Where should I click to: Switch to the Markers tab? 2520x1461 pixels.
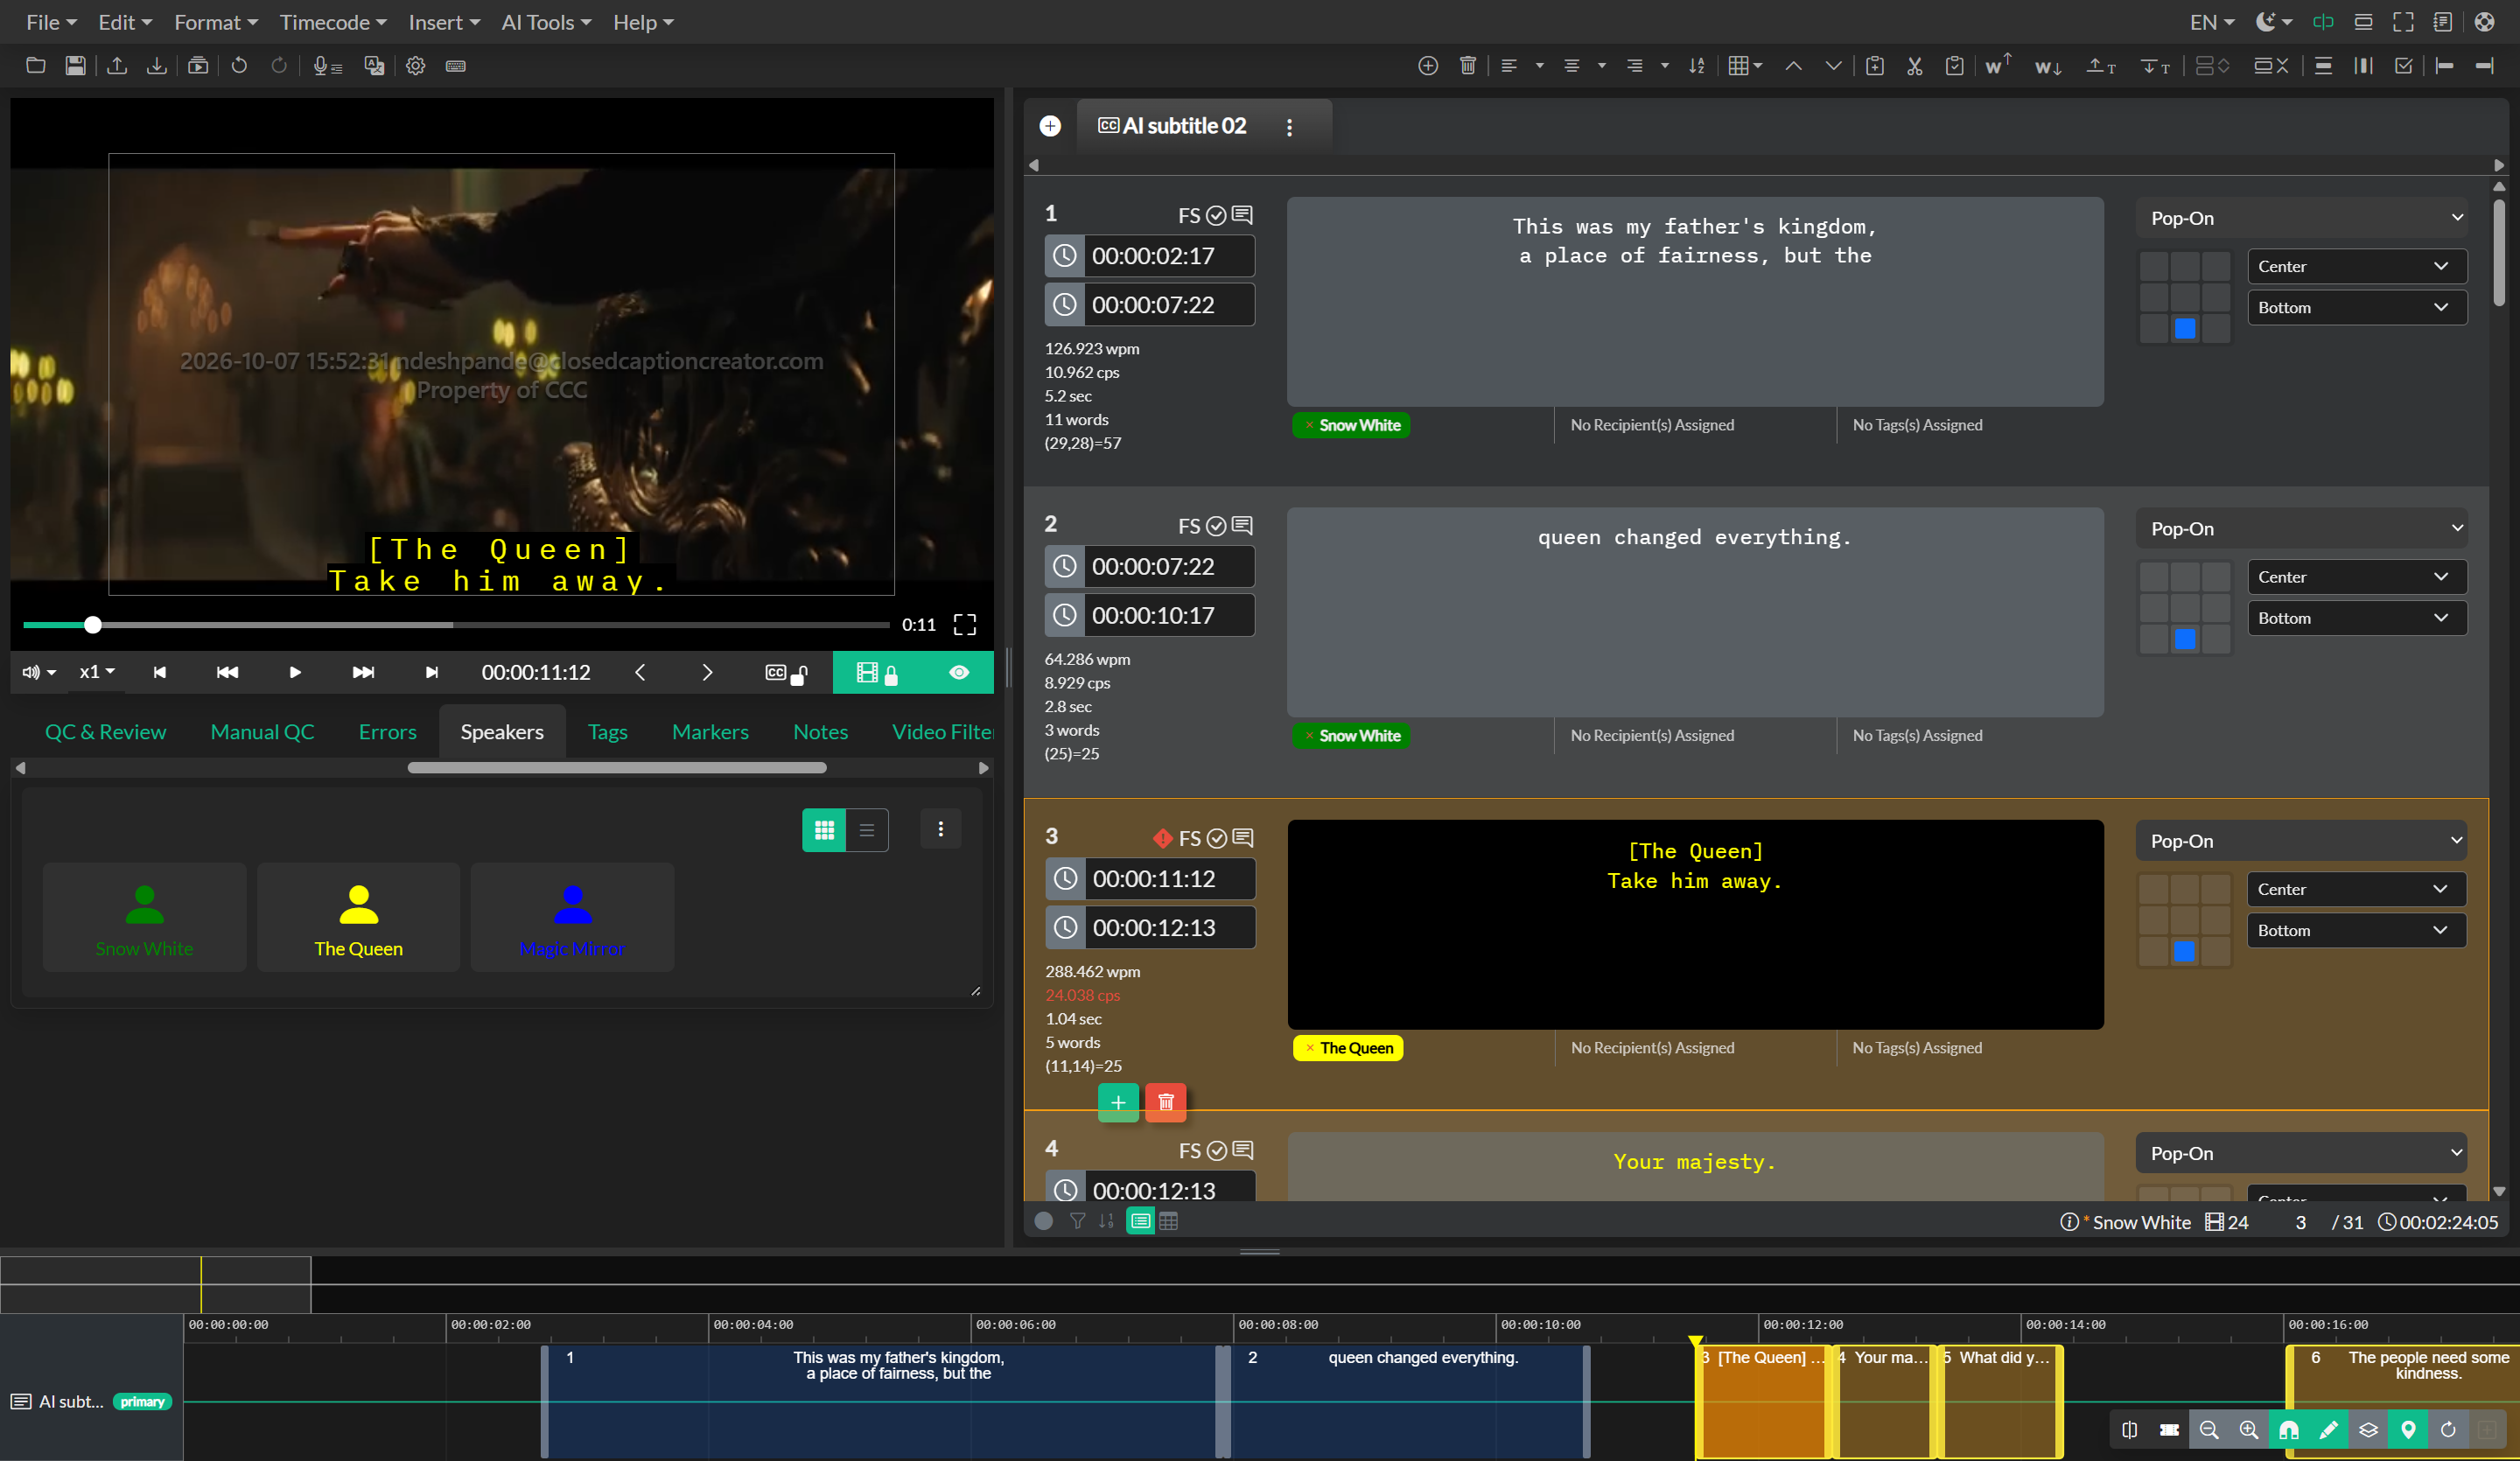(710, 732)
